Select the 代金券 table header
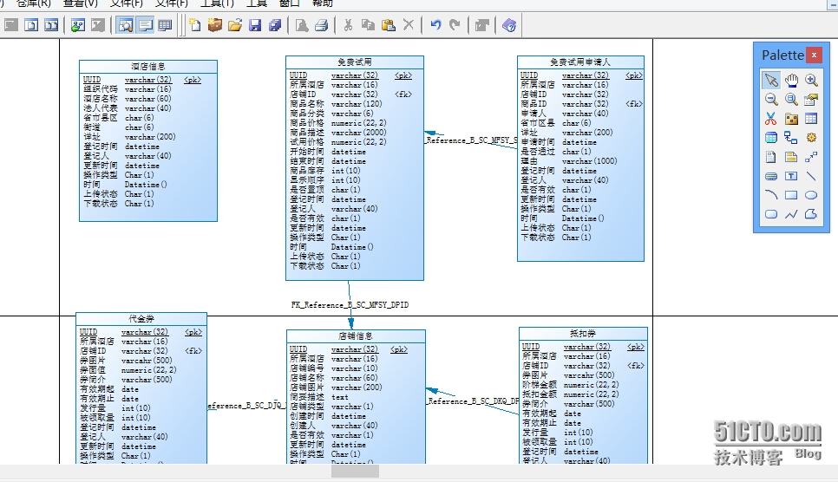Screen dimensions: 838x482 coord(141,318)
